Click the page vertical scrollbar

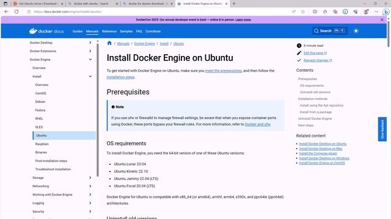tap(389, 35)
